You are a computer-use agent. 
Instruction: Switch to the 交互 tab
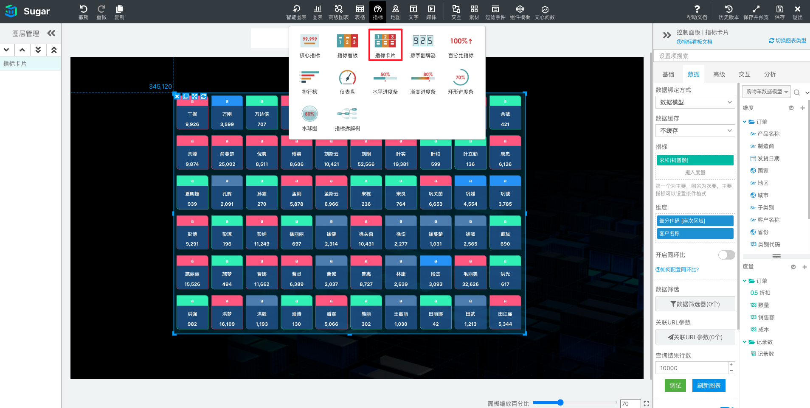click(x=744, y=74)
